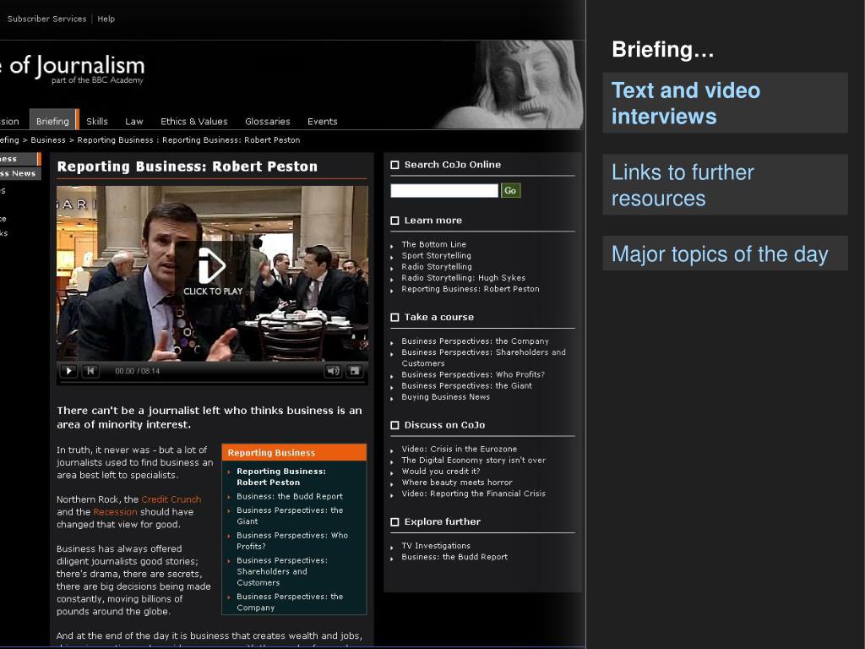Click the video time display 00.00 / 08.14

[138, 371]
